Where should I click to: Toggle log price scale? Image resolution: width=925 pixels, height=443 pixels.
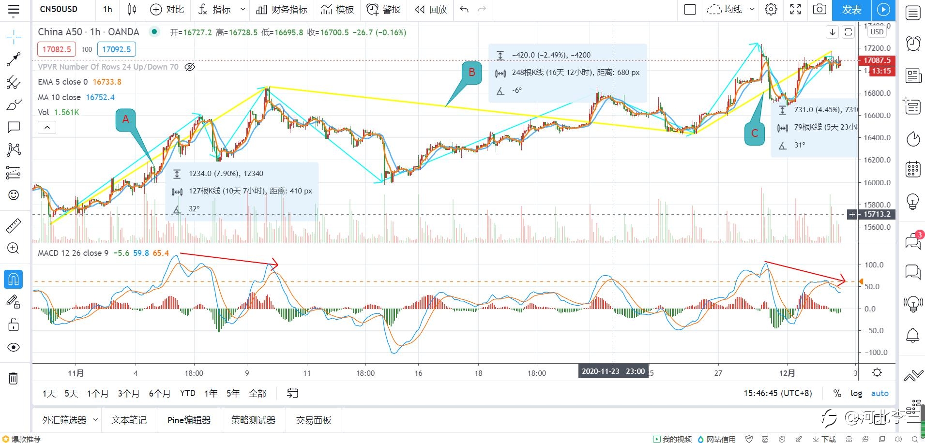(x=856, y=393)
